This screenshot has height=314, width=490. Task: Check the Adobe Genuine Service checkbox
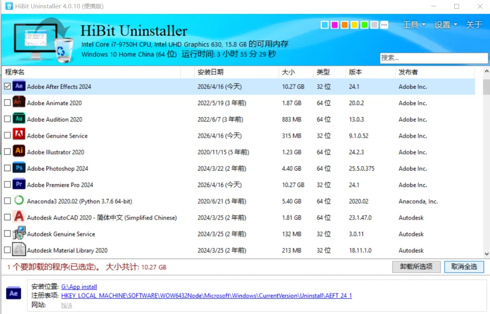click(x=8, y=135)
